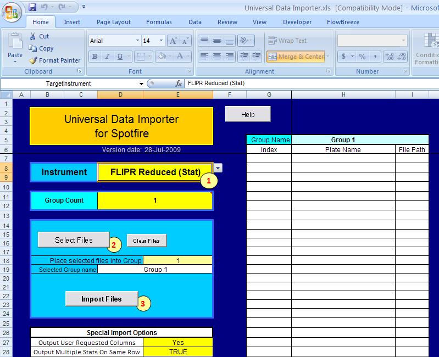Apply cell borders button
The image size is (439, 357).
[x=141, y=57]
